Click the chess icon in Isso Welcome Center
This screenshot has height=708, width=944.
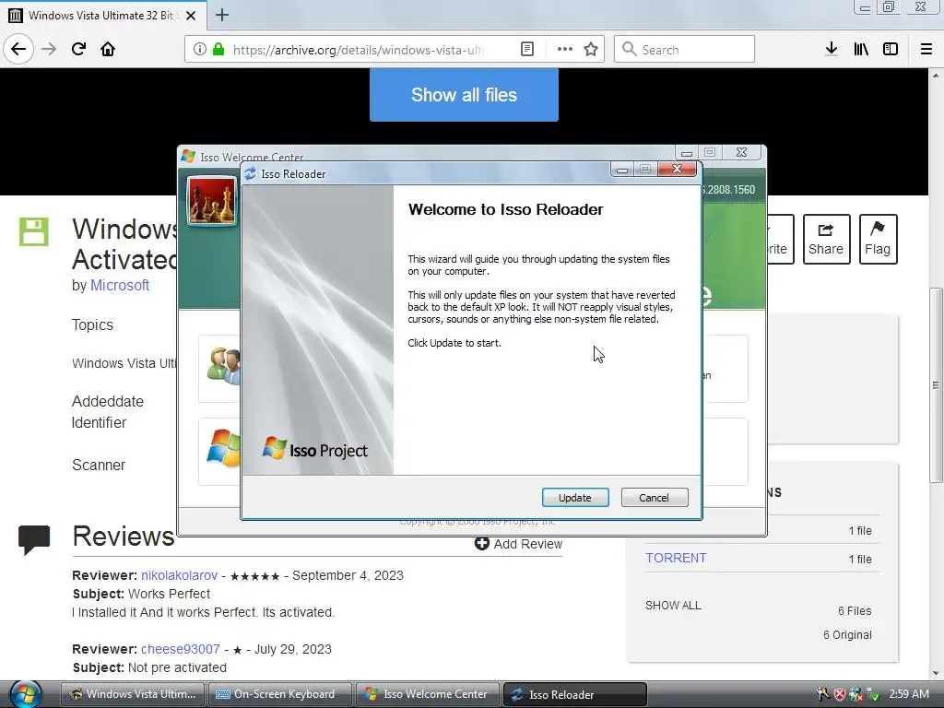211,200
